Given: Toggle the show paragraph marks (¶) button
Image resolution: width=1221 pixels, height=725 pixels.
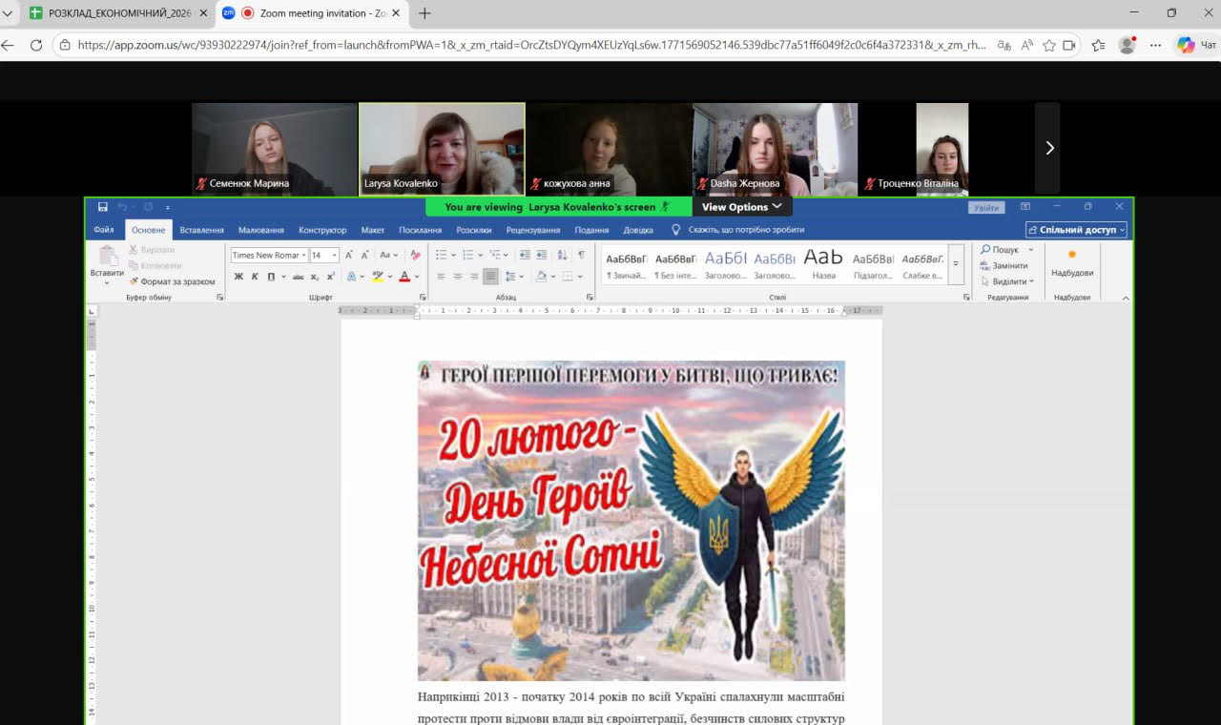Looking at the screenshot, I should pos(581,255).
